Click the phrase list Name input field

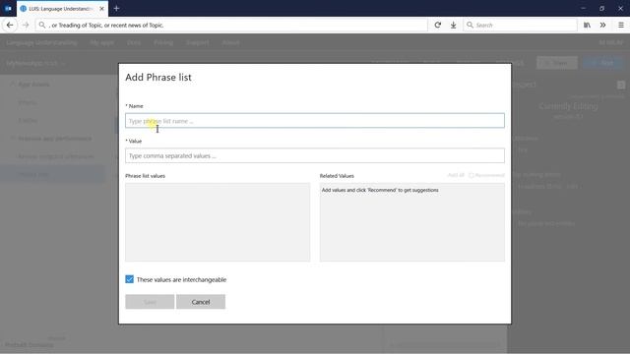pyautogui.click(x=315, y=121)
